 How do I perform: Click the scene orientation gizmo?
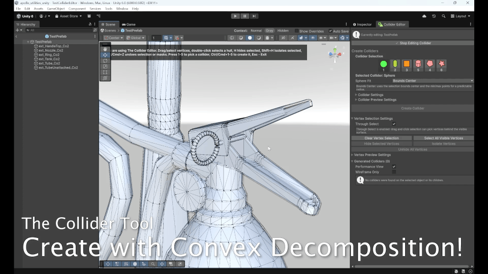click(335, 55)
